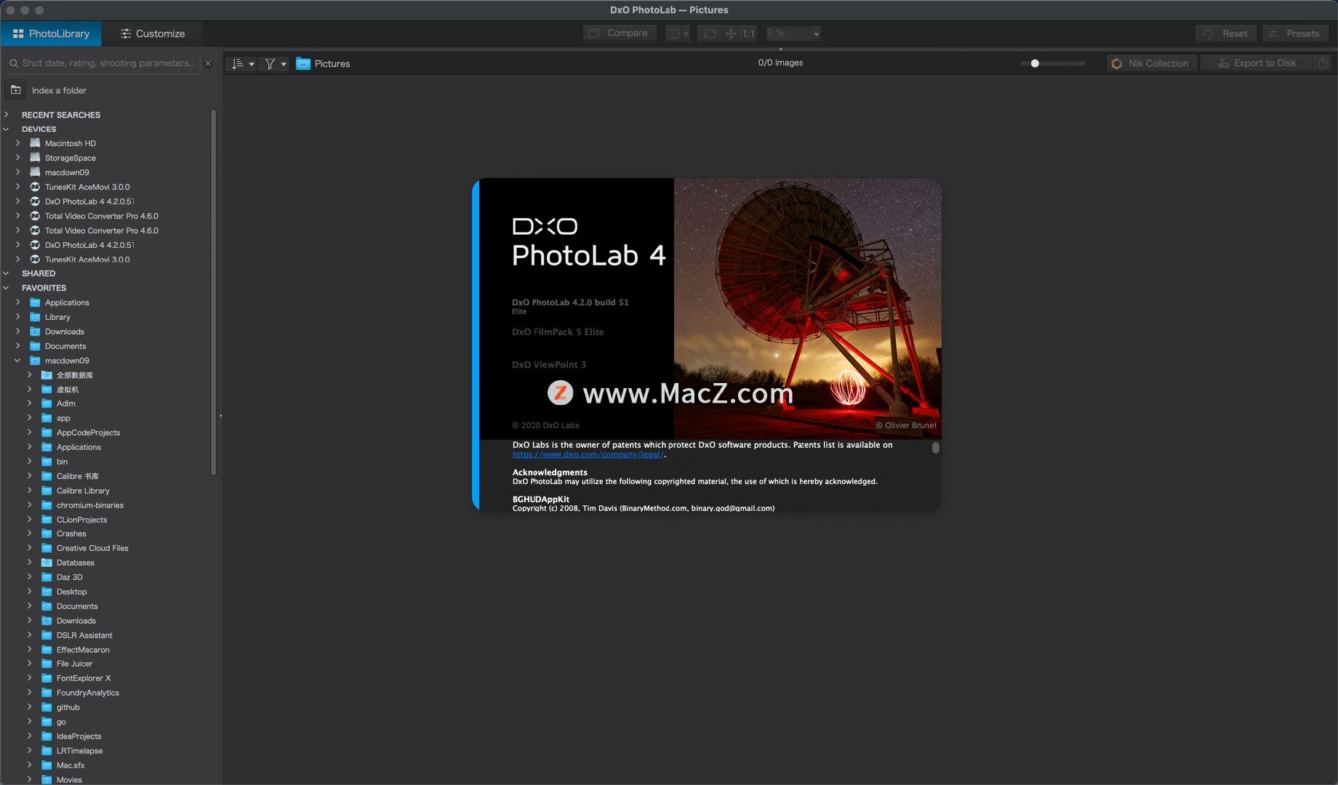Screen dimensions: 1338x785
Task: Open the dxo.com legal link
Action: (588, 454)
